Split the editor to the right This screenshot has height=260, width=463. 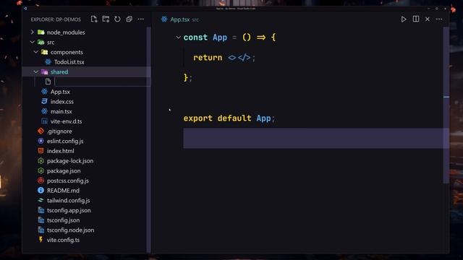(x=416, y=19)
